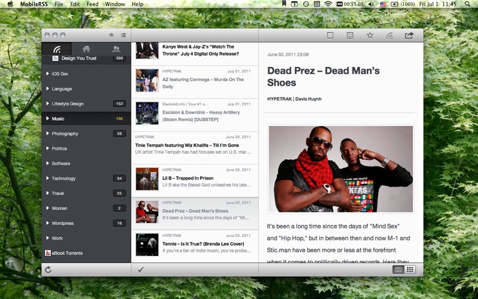478x299 pixels.
Task: Click the Excision article thumbnail
Action: pos(147,113)
